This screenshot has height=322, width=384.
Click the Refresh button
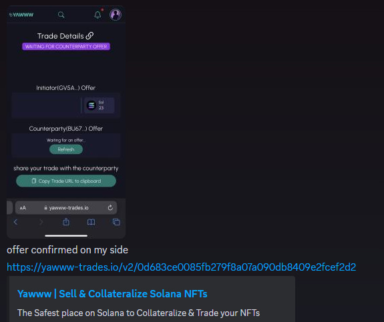66,149
